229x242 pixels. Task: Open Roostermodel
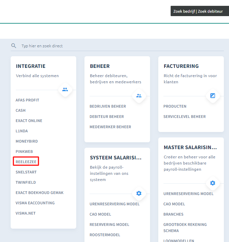tap(105, 235)
